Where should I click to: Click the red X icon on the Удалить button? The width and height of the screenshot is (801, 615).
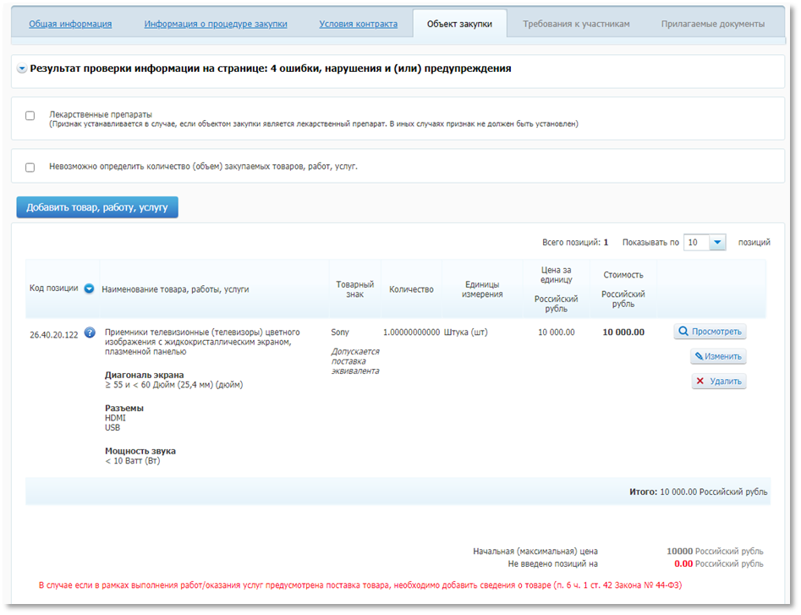(700, 382)
